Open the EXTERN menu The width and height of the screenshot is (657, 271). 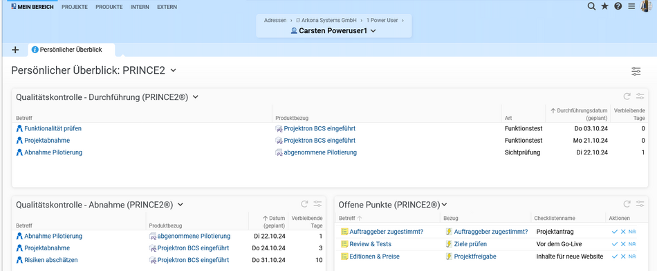tap(167, 7)
